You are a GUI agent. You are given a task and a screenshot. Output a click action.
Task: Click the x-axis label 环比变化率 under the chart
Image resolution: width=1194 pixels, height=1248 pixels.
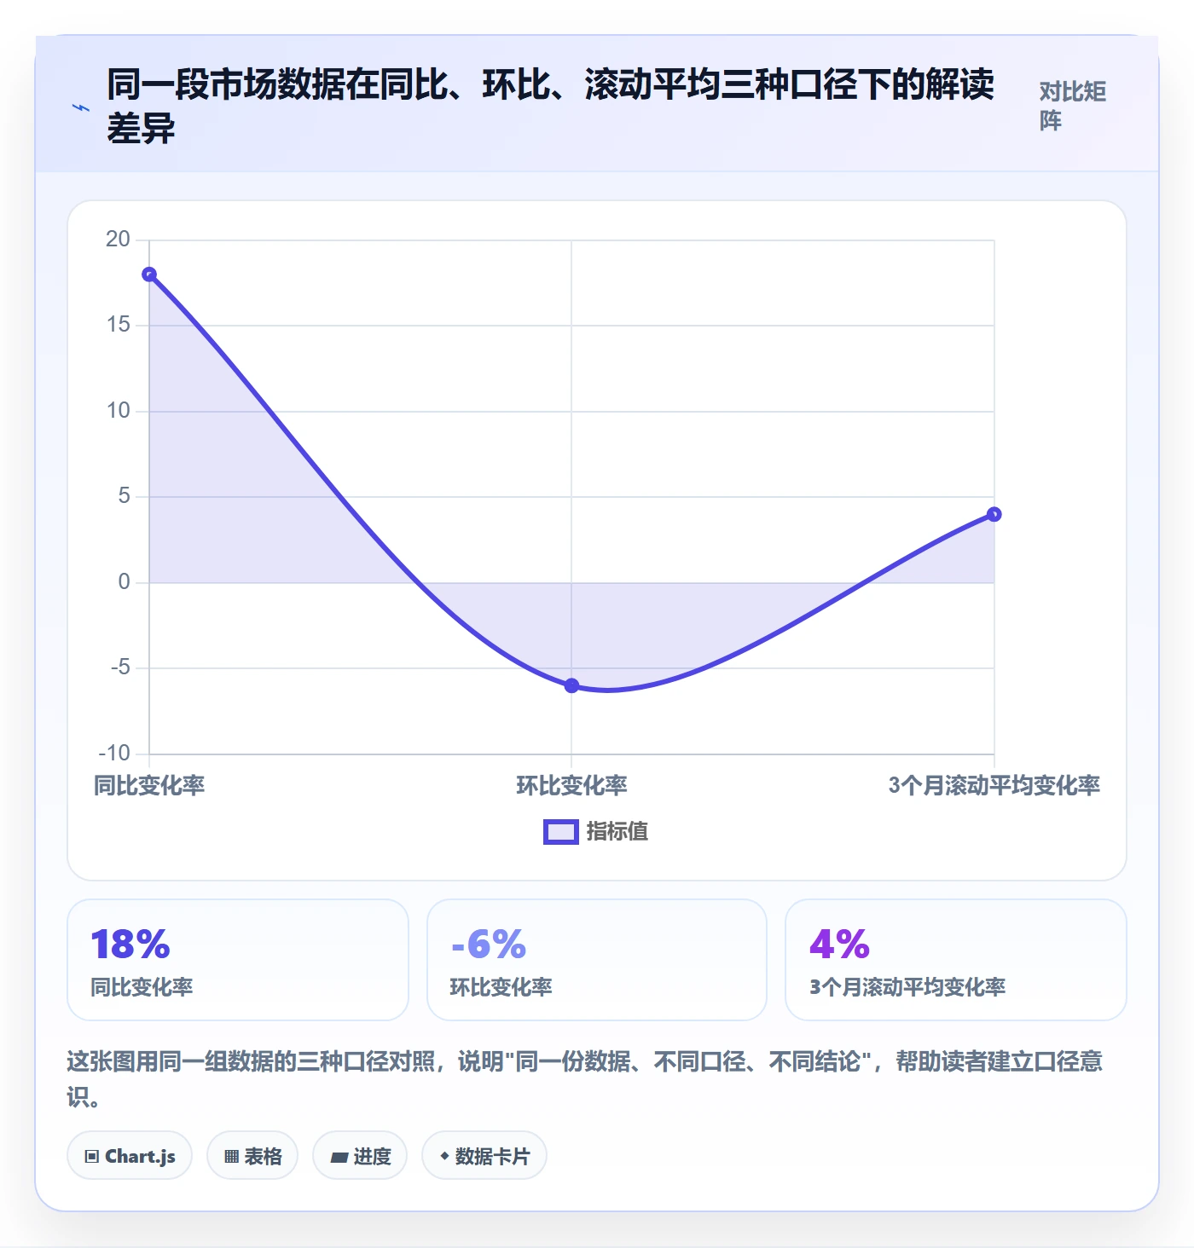pos(571,785)
